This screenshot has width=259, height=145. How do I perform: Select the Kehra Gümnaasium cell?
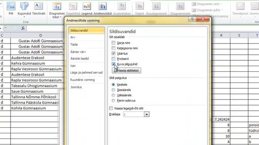[x=37, y=64]
